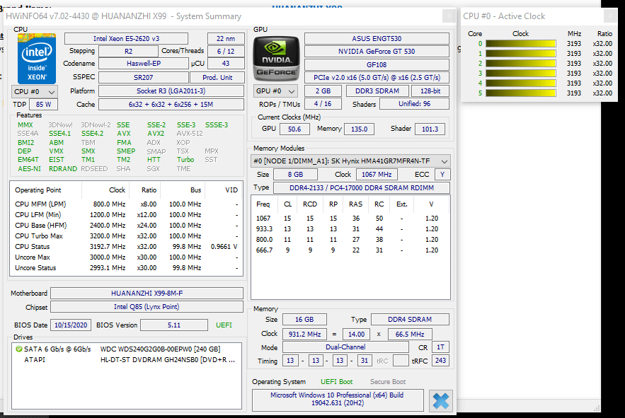Click the BIOS Date 10/15/2020 field

[x=71, y=325]
